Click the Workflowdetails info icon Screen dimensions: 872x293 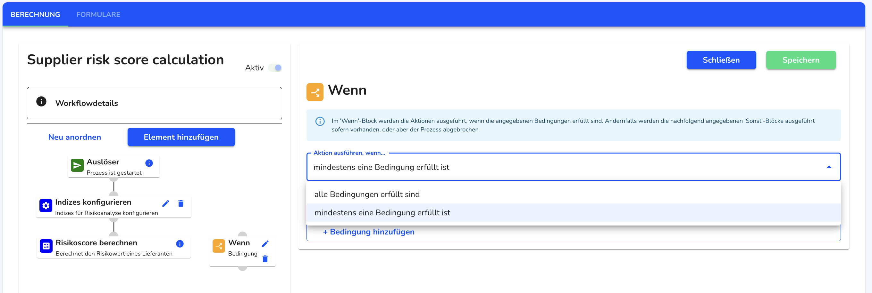point(41,101)
